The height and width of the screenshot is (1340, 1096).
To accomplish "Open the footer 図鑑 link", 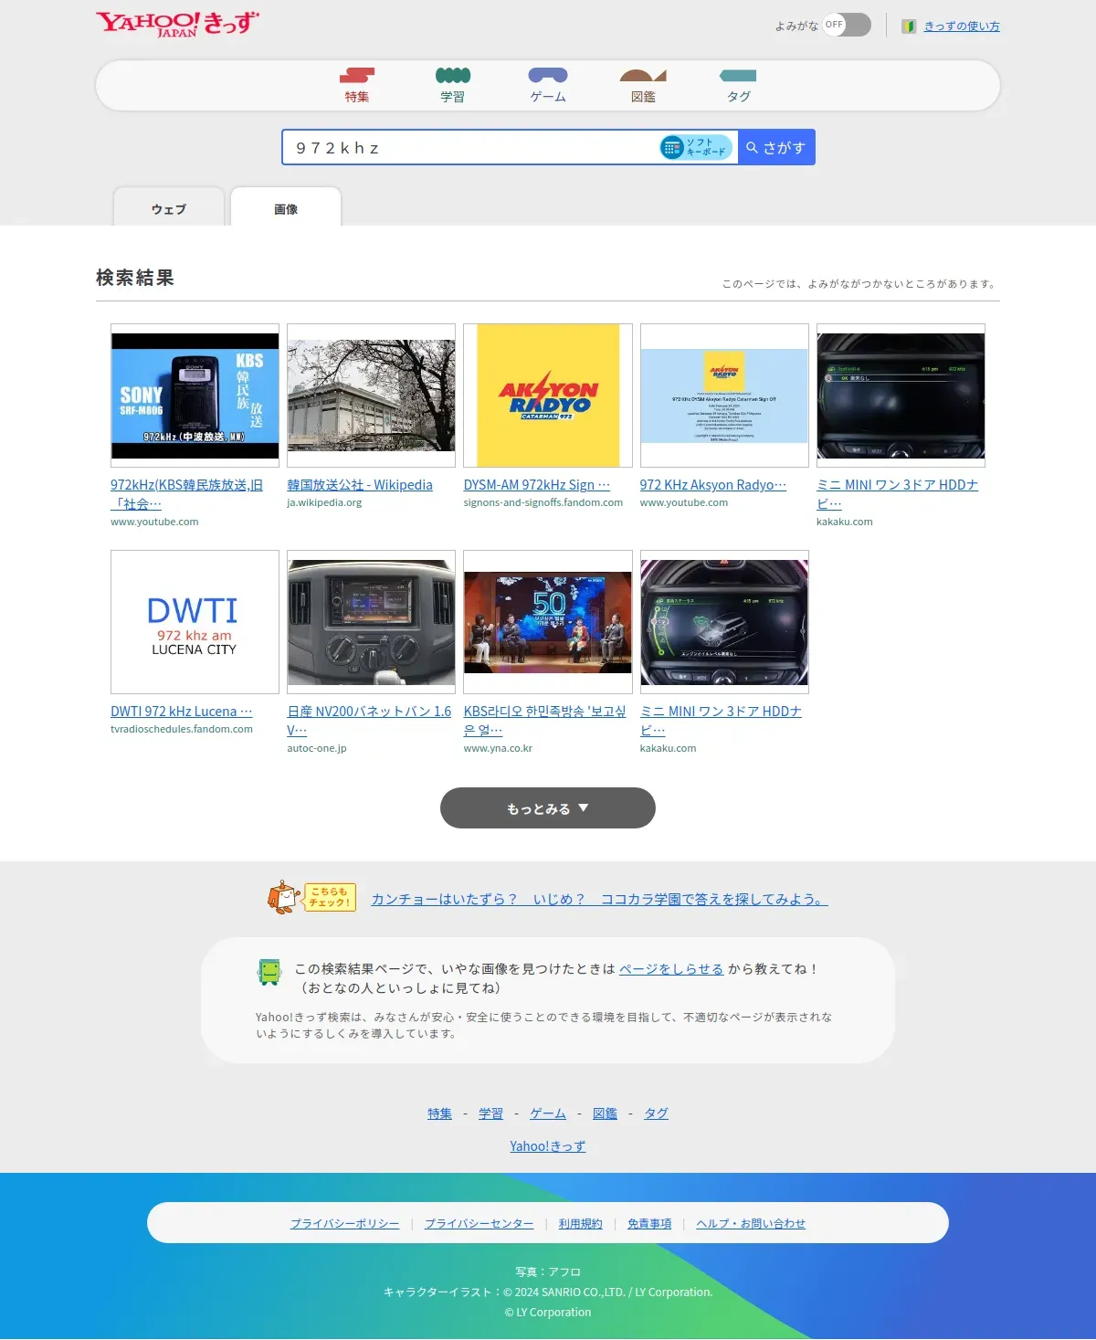I will pos(605,1113).
